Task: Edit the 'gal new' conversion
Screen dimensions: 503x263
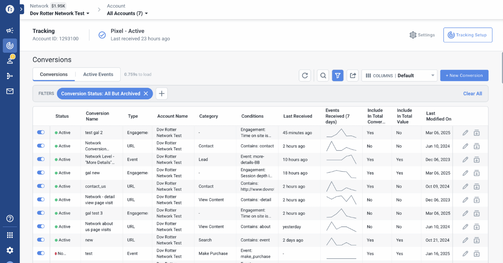Action: click(465, 173)
